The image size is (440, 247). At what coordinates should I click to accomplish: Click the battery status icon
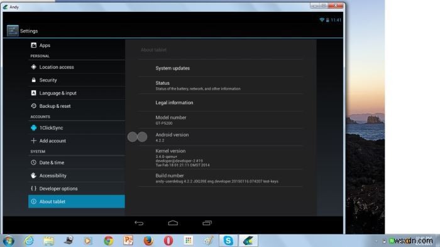(327, 20)
